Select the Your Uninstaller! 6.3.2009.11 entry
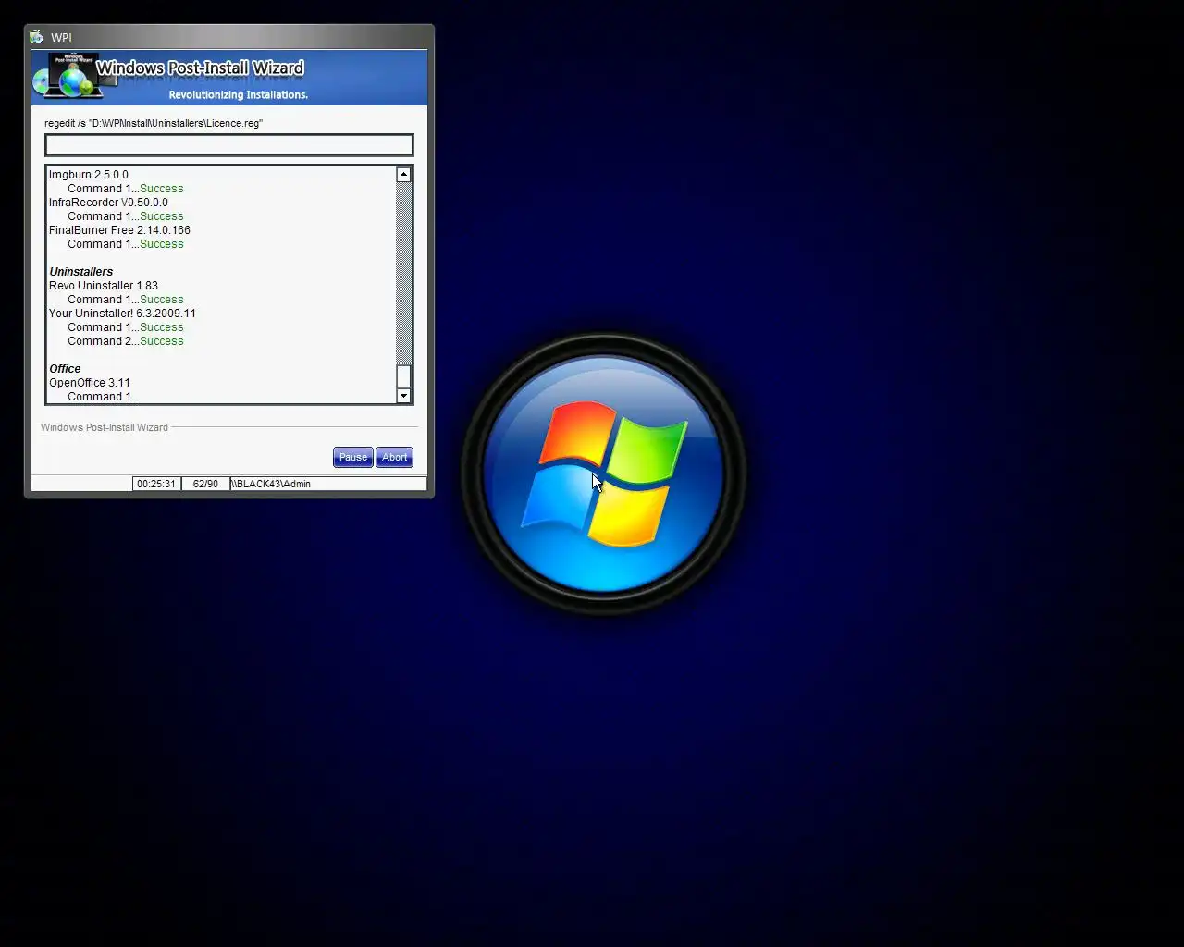 click(123, 314)
